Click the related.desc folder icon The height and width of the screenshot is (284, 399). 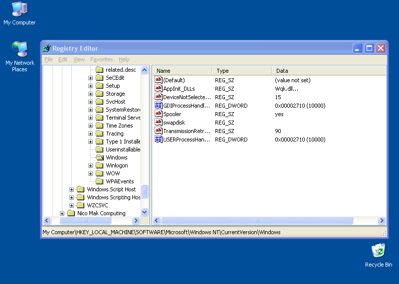[99, 70]
